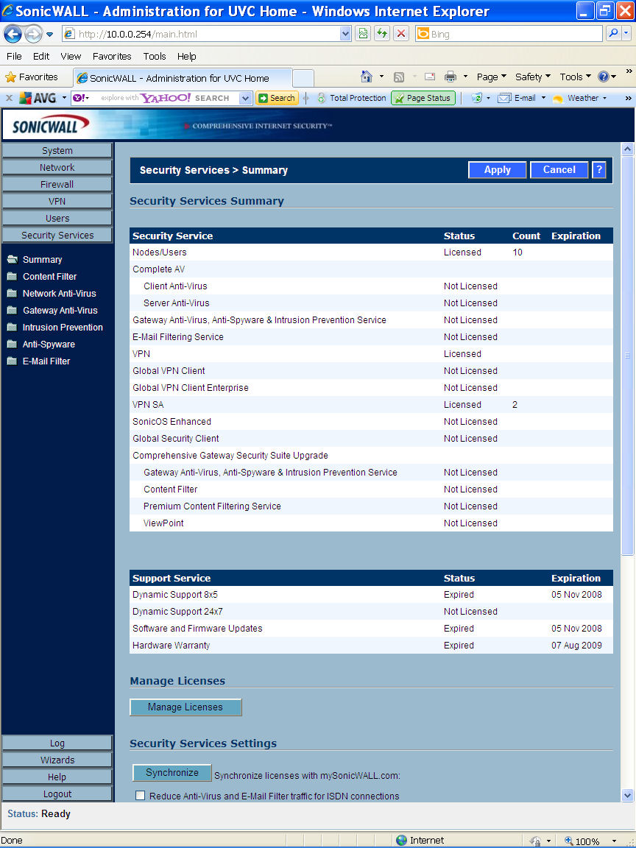Open the Safety menu dropdown

533,77
